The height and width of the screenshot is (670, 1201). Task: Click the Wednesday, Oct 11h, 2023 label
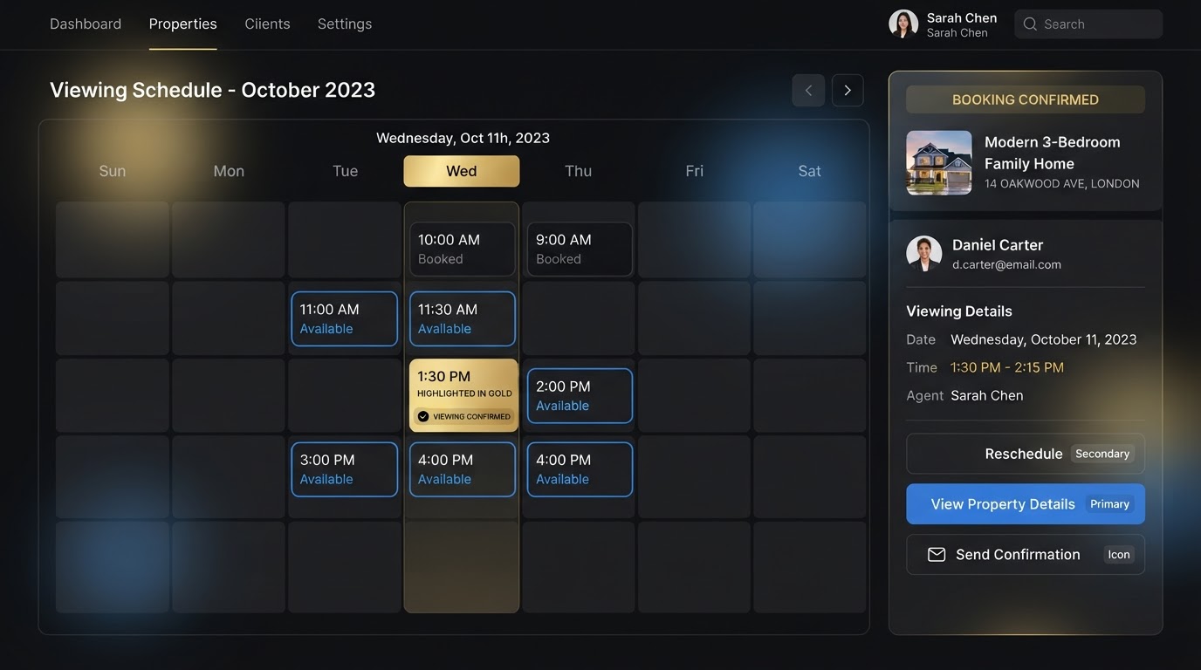[x=463, y=139]
